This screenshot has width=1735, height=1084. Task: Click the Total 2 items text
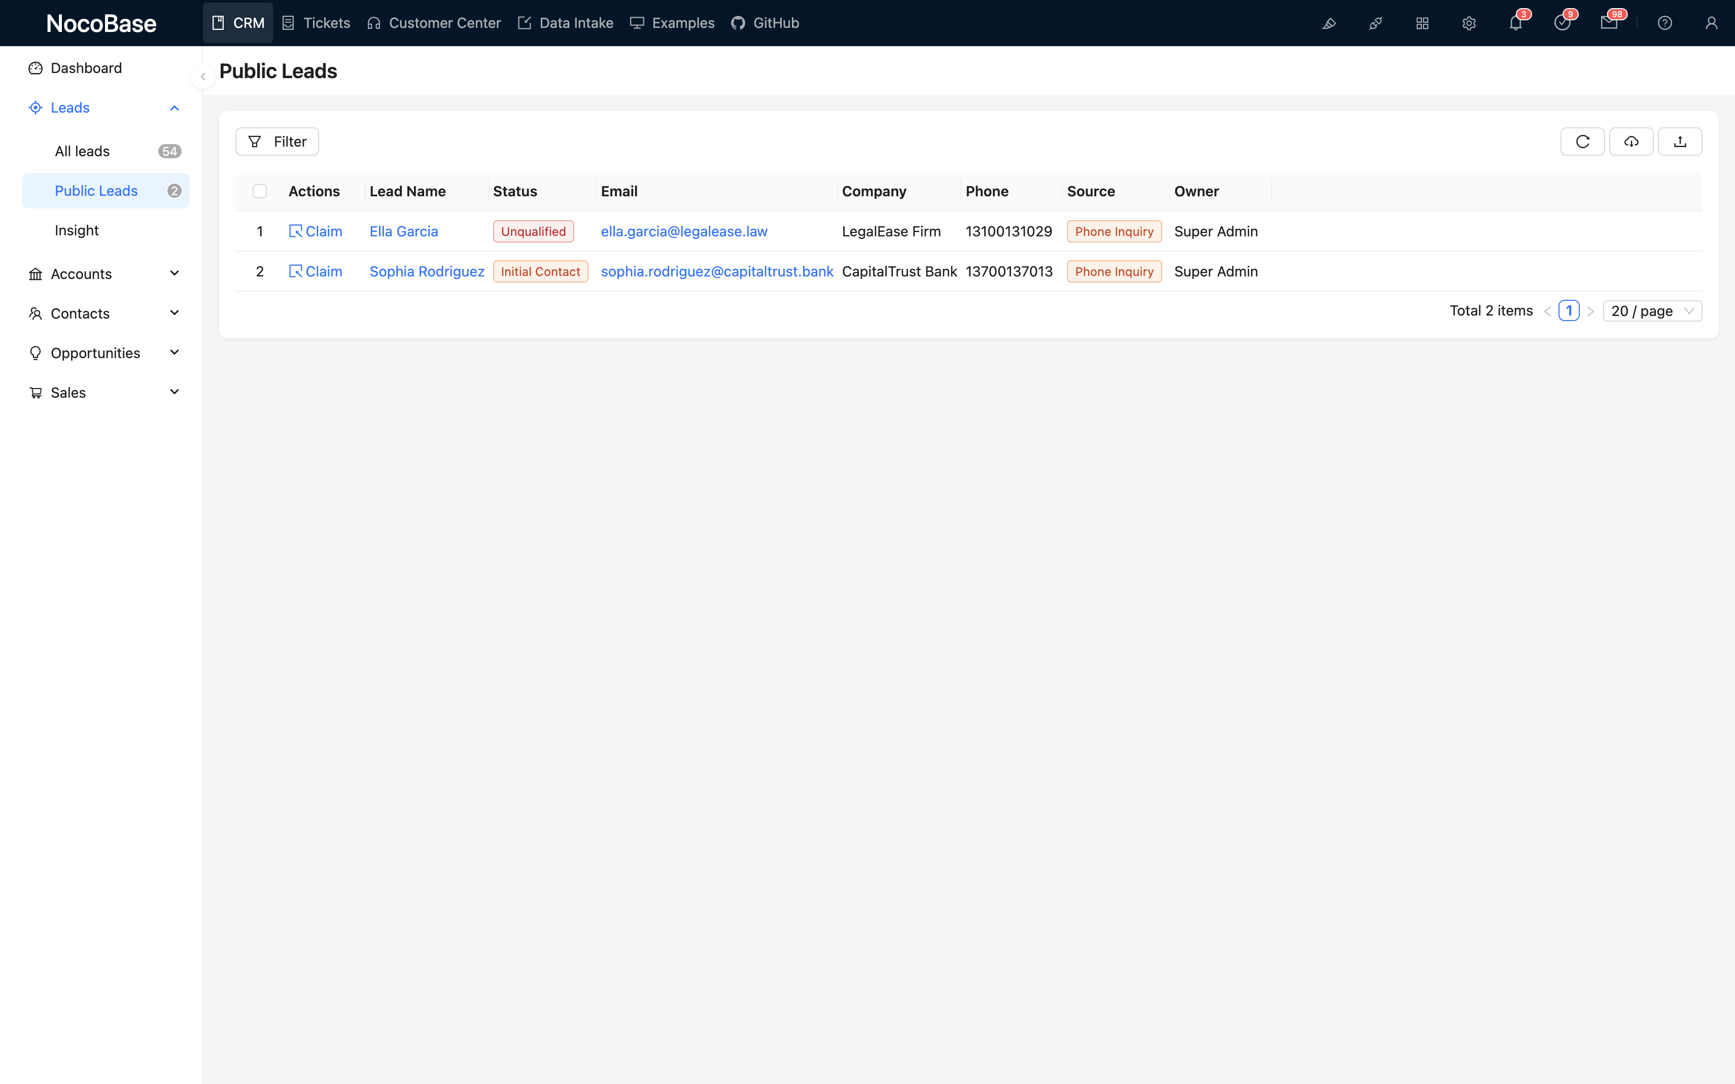[x=1491, y=310]
